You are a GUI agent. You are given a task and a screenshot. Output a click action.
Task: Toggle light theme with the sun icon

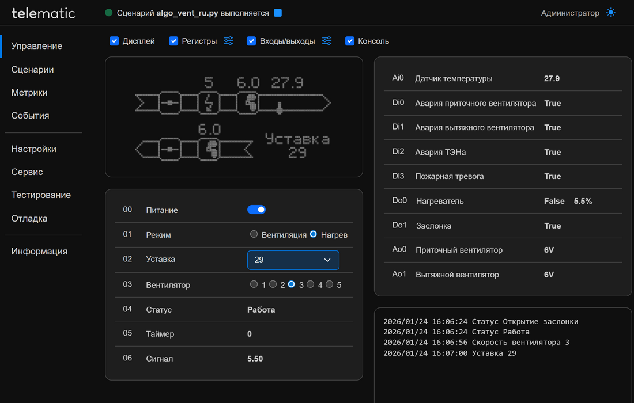pyautogui.click(x=611, y=13)
